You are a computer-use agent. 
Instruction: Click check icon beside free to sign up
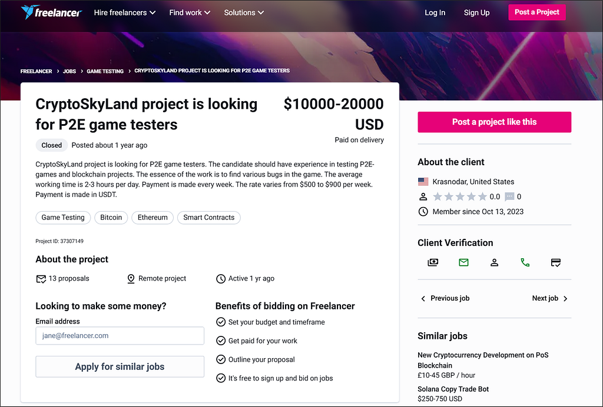pyautogui.click(x=221, y=378)
